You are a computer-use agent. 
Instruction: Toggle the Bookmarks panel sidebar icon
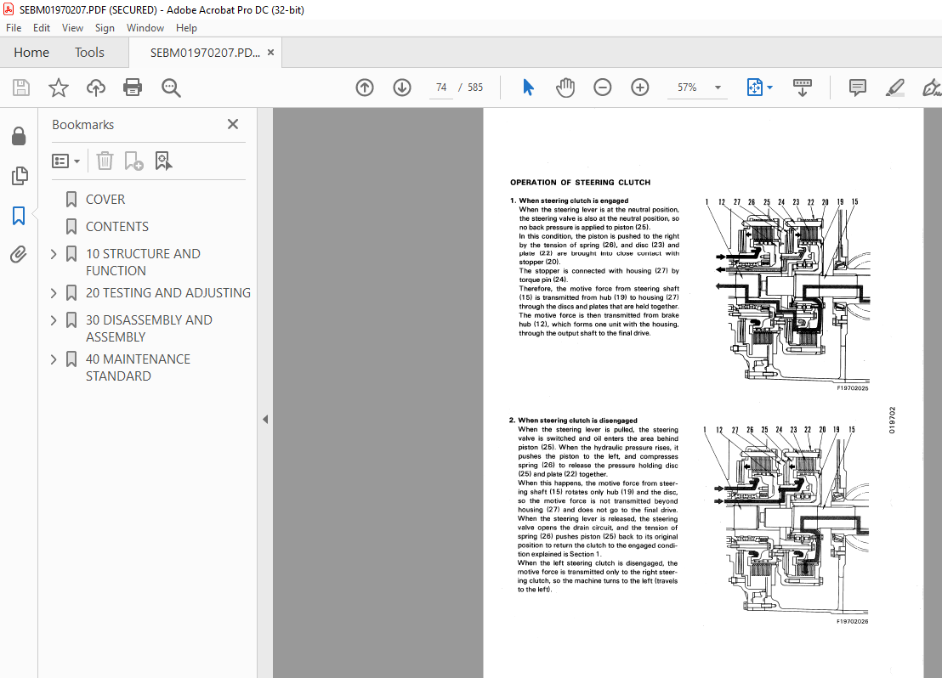click(19, 216)
